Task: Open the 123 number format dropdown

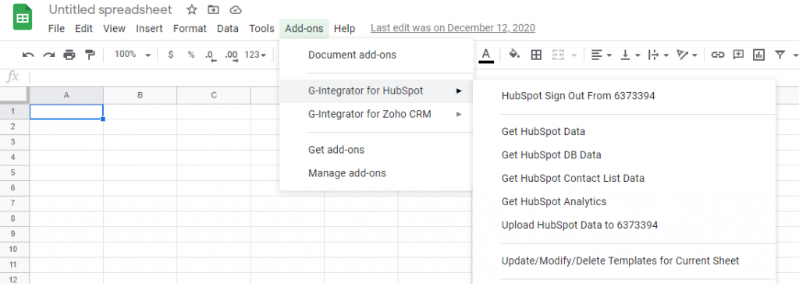Action: 255,55
